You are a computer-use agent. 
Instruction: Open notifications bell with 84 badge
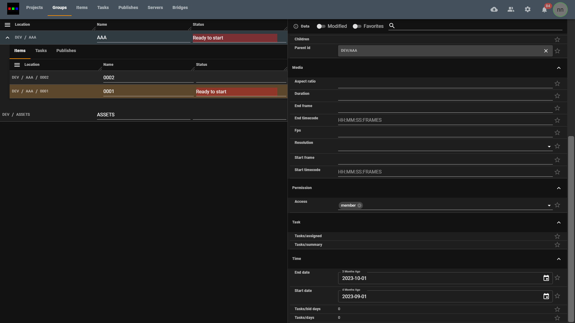pyautogui.click(x=544, y=10)
